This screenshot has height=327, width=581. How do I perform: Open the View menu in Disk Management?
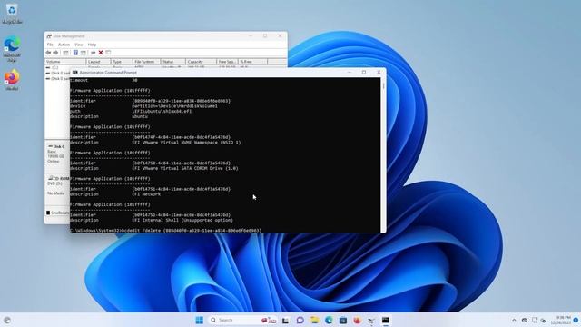(x=79, y=45)
